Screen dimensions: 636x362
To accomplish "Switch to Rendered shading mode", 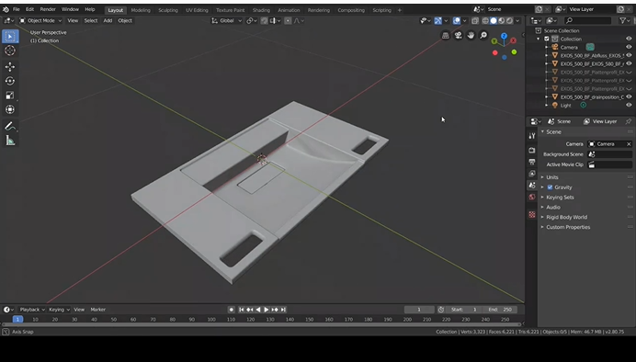I will coord(509,21).
